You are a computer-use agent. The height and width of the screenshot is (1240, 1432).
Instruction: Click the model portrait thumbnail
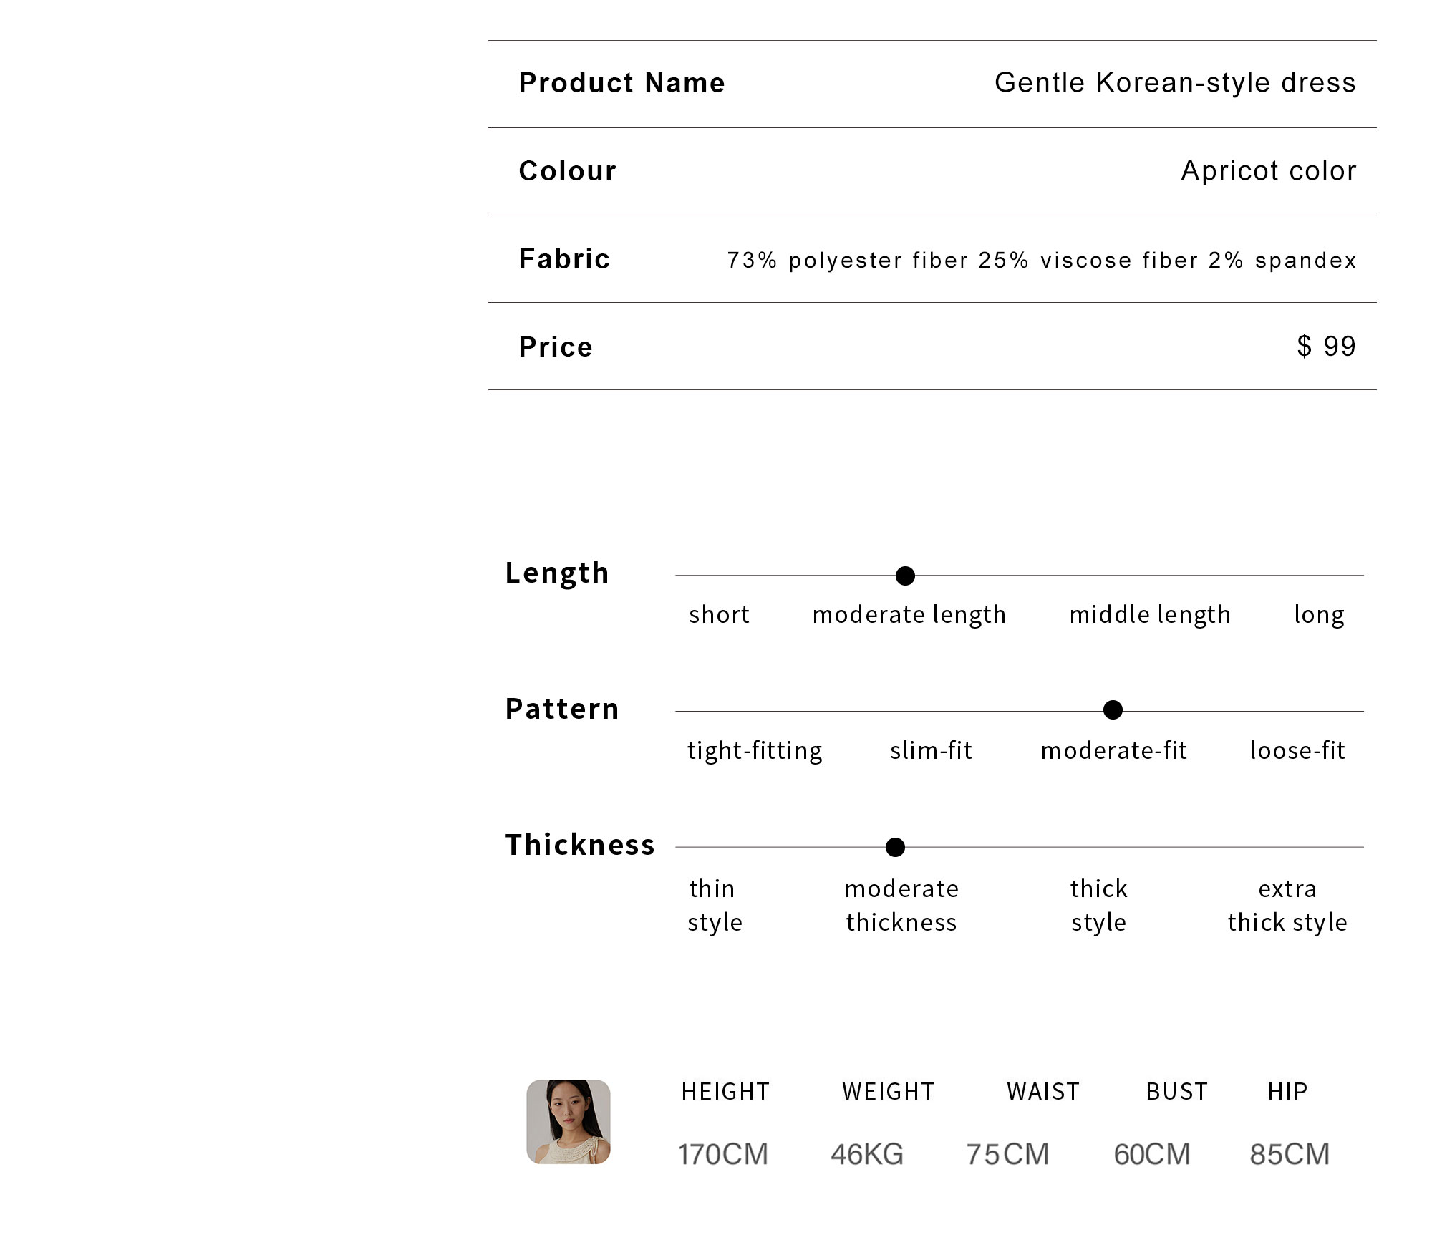click(x=569, y=1121)
